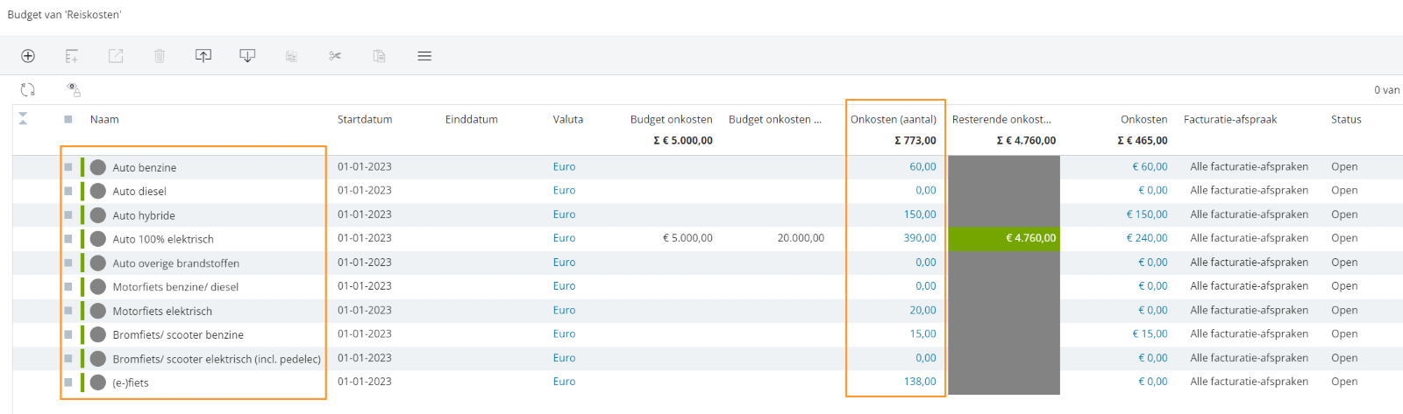
Task: Select the (e-)fiets row name
Action: click(131, 382)
